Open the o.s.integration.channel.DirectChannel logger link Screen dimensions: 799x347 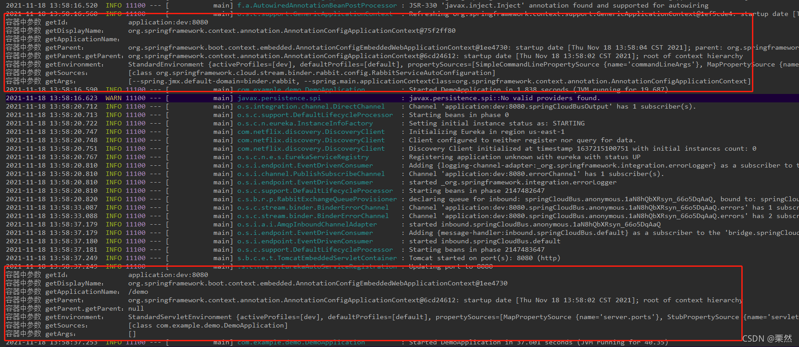(311, 106)
